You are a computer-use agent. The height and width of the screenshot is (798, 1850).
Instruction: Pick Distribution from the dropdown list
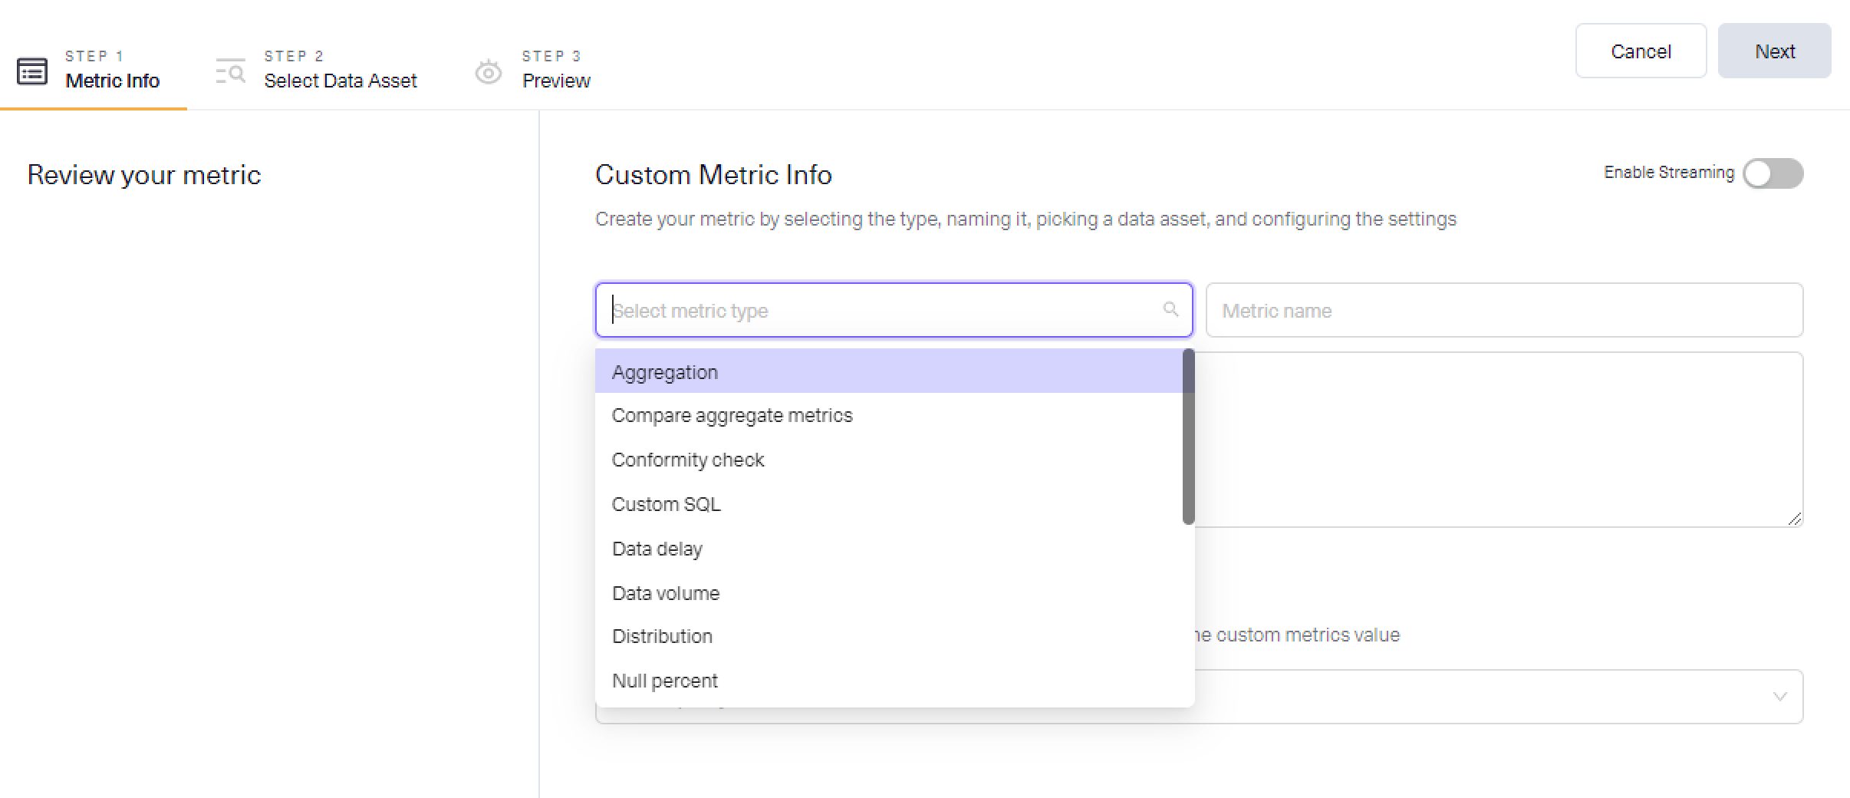662,636
